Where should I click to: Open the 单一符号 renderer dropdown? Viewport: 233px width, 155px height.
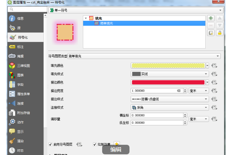[136, 10]
